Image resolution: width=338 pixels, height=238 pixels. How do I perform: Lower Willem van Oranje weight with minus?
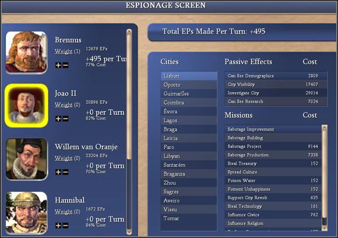(65, 172)
